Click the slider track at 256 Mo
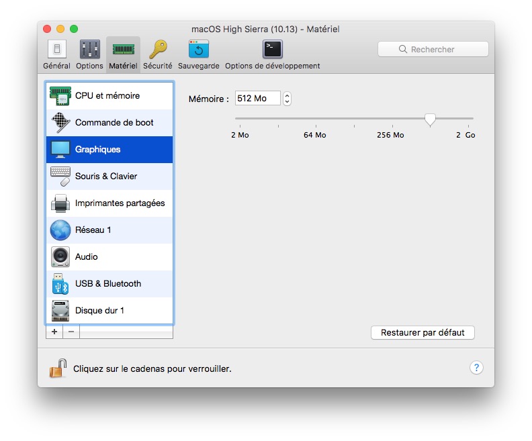Viewport: 532px width, 441px height. pyautogui.click(x=392, y=119)
